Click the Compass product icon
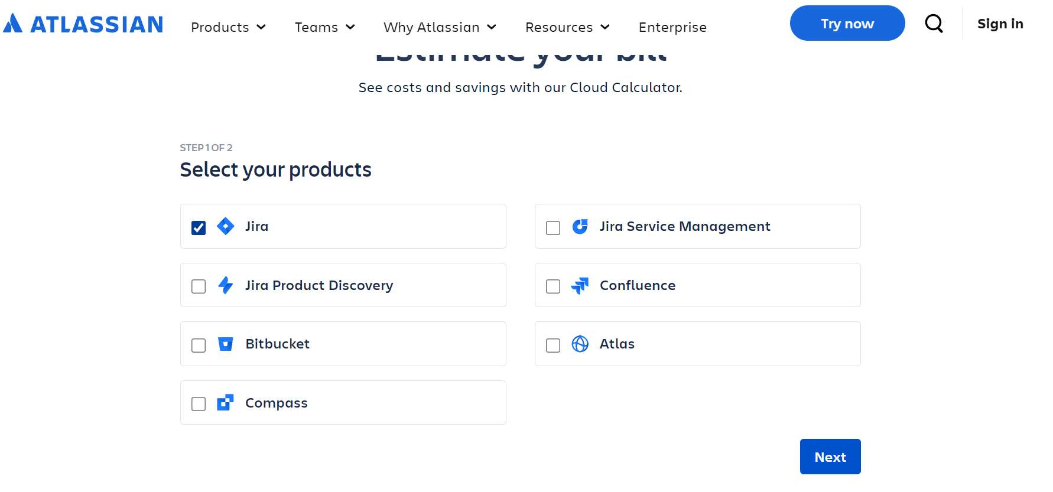 tap(226, 403)
